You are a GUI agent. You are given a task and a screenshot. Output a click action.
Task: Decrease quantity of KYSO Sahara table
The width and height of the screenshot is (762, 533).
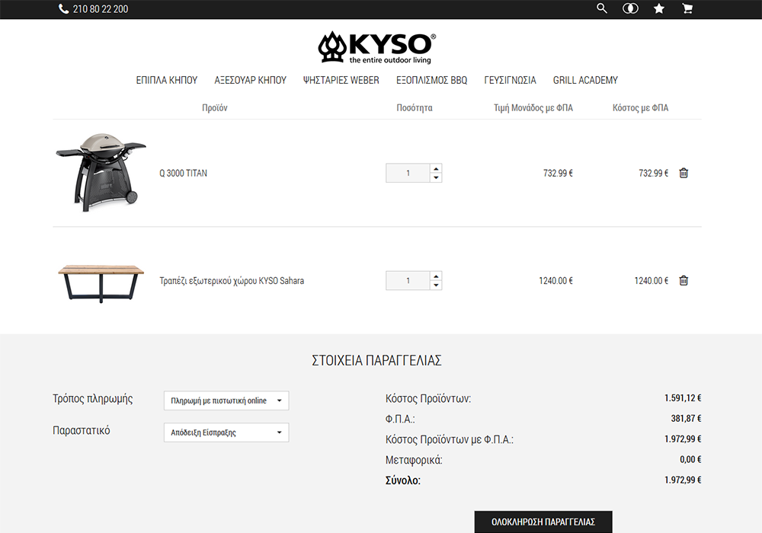tap(436, 286)
